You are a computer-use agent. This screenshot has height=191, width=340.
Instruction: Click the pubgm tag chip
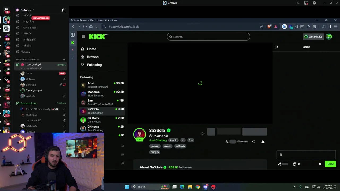[x=155, y=152]
